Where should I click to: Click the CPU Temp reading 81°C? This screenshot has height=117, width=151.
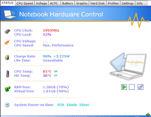[47, 71]
